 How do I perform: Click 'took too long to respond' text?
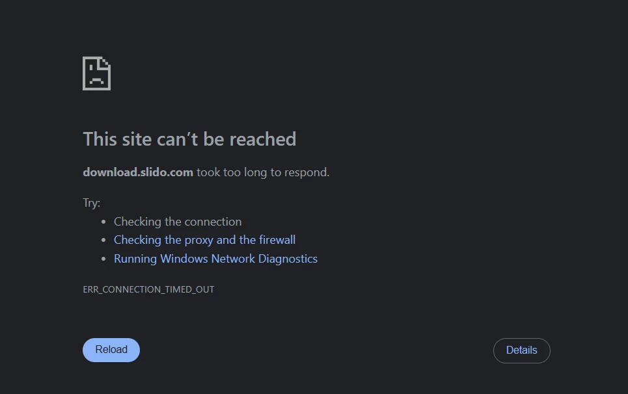coord(263,172)
